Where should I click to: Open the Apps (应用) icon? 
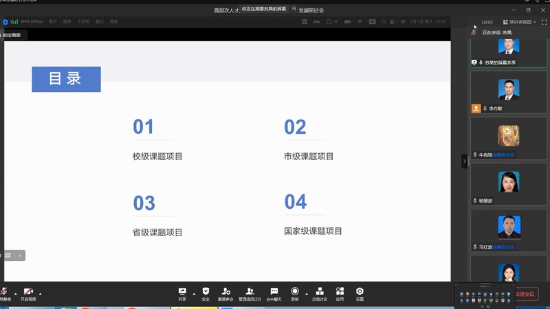(x=340, y=292)
